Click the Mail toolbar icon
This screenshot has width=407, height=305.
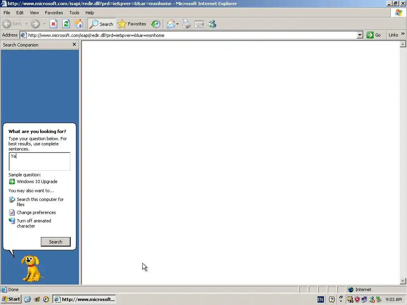pyautogui.click(x=171, y=24)
